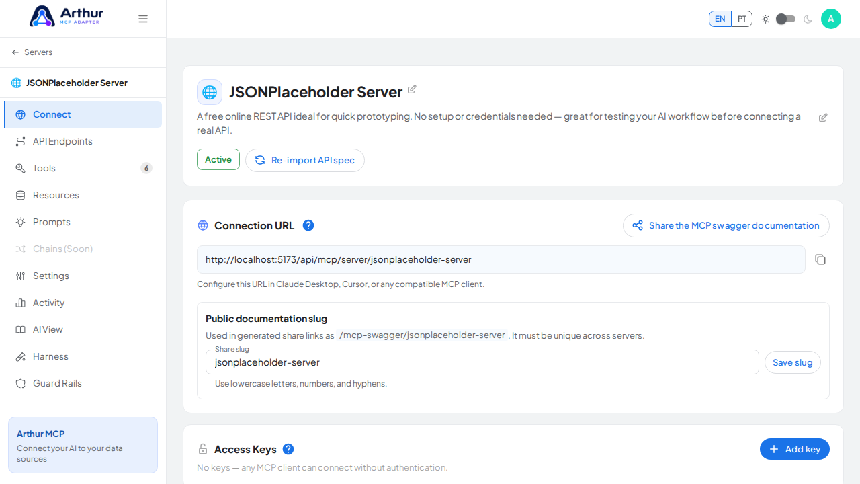This screenshot has width=860, height=484.
Task: Click the Save slug button
Action: coord(793,362)
